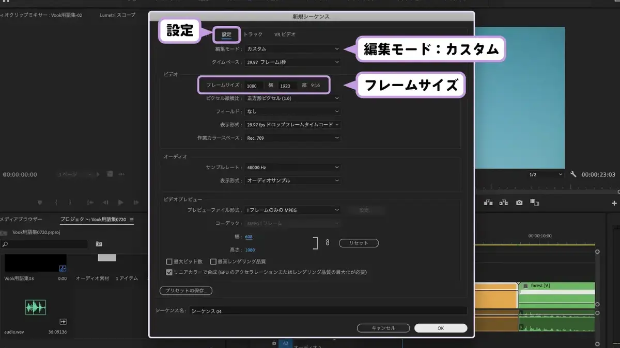This screenshot has height=348, width=620.
Task: Click the find bin icon beside search
Action: tap(99, 244)
